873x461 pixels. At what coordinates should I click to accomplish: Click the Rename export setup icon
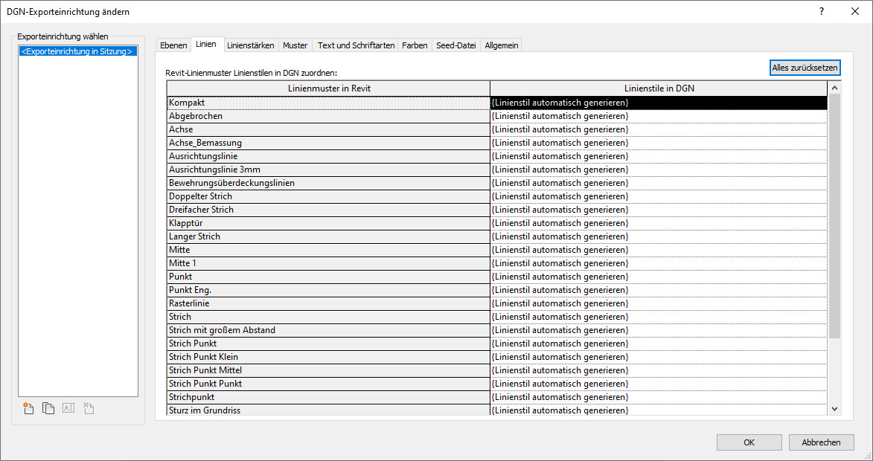68,408
